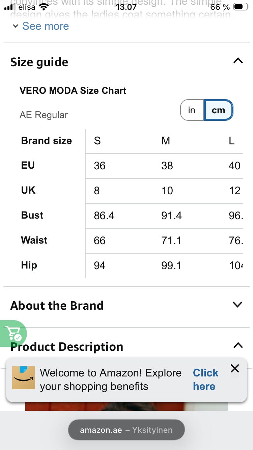Screen dimensions: 253x450
Task: Dismiss the Welcome to Amazon banner
Action: coord(235,368)
